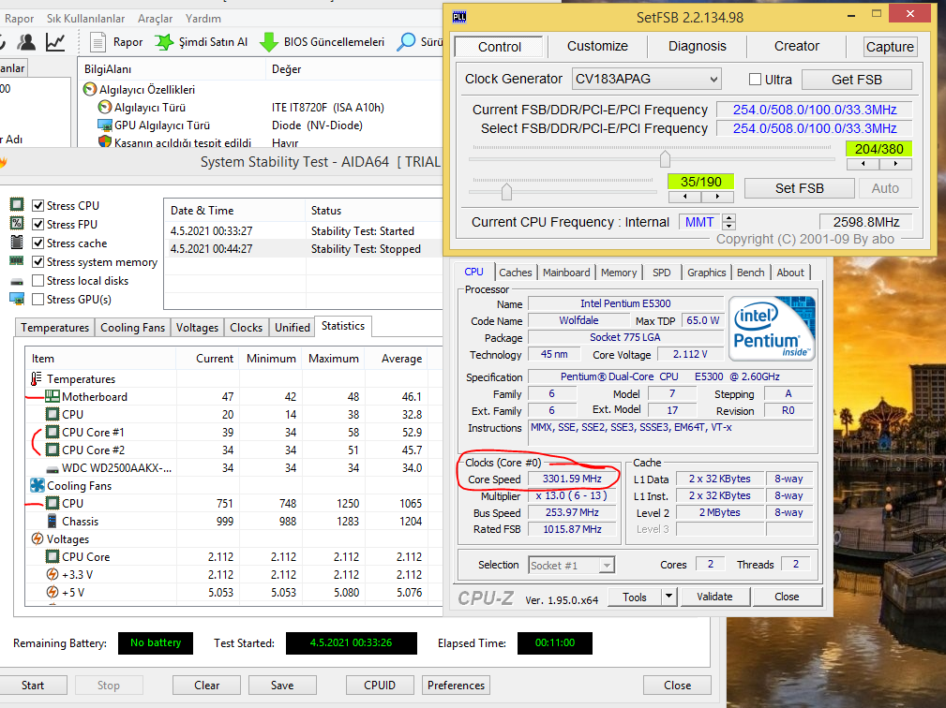The height and width of the screenshot is (708, 946).
Task: Tick the Ultra checkbox in SetFSB
Action: tap(755, 79)
